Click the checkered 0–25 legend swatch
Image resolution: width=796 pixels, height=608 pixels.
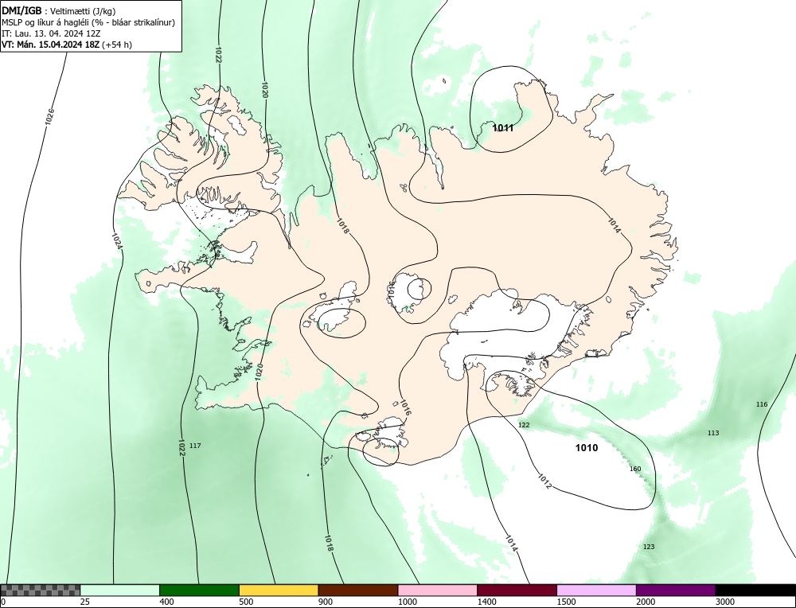pos(40,590)
